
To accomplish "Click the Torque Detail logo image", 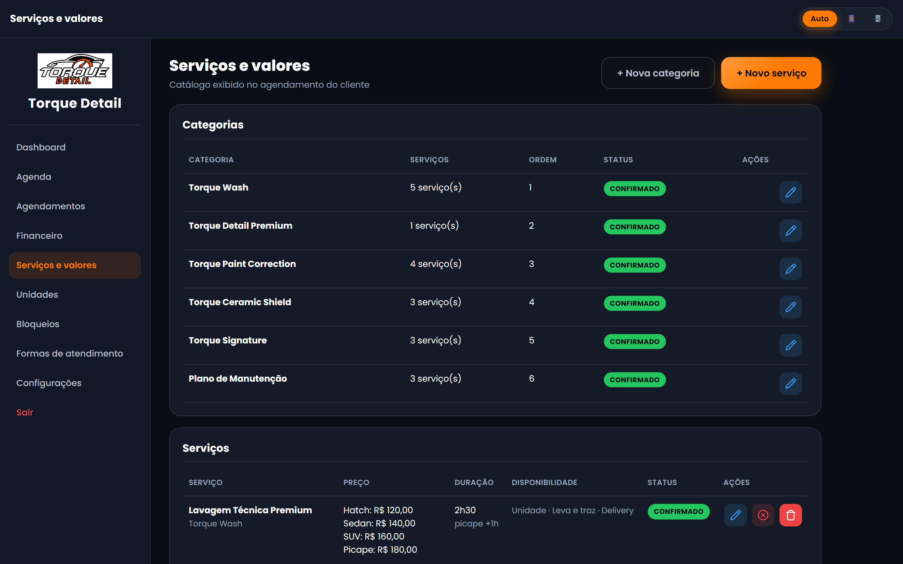I will pos(75,71).
